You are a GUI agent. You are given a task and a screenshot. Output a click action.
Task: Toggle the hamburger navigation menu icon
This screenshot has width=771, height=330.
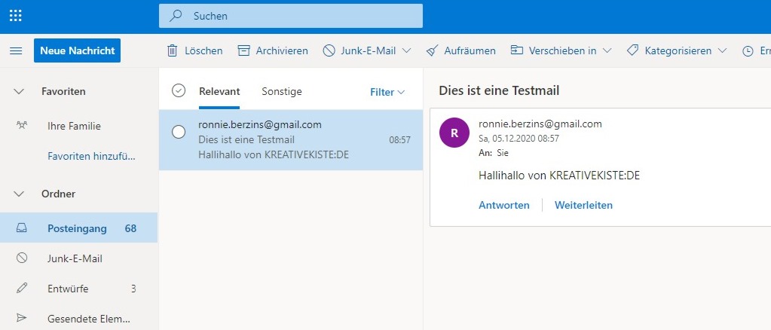point(16,50)
